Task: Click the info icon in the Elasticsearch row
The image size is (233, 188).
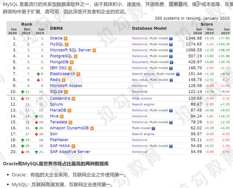Action: [x=178, y=74]
